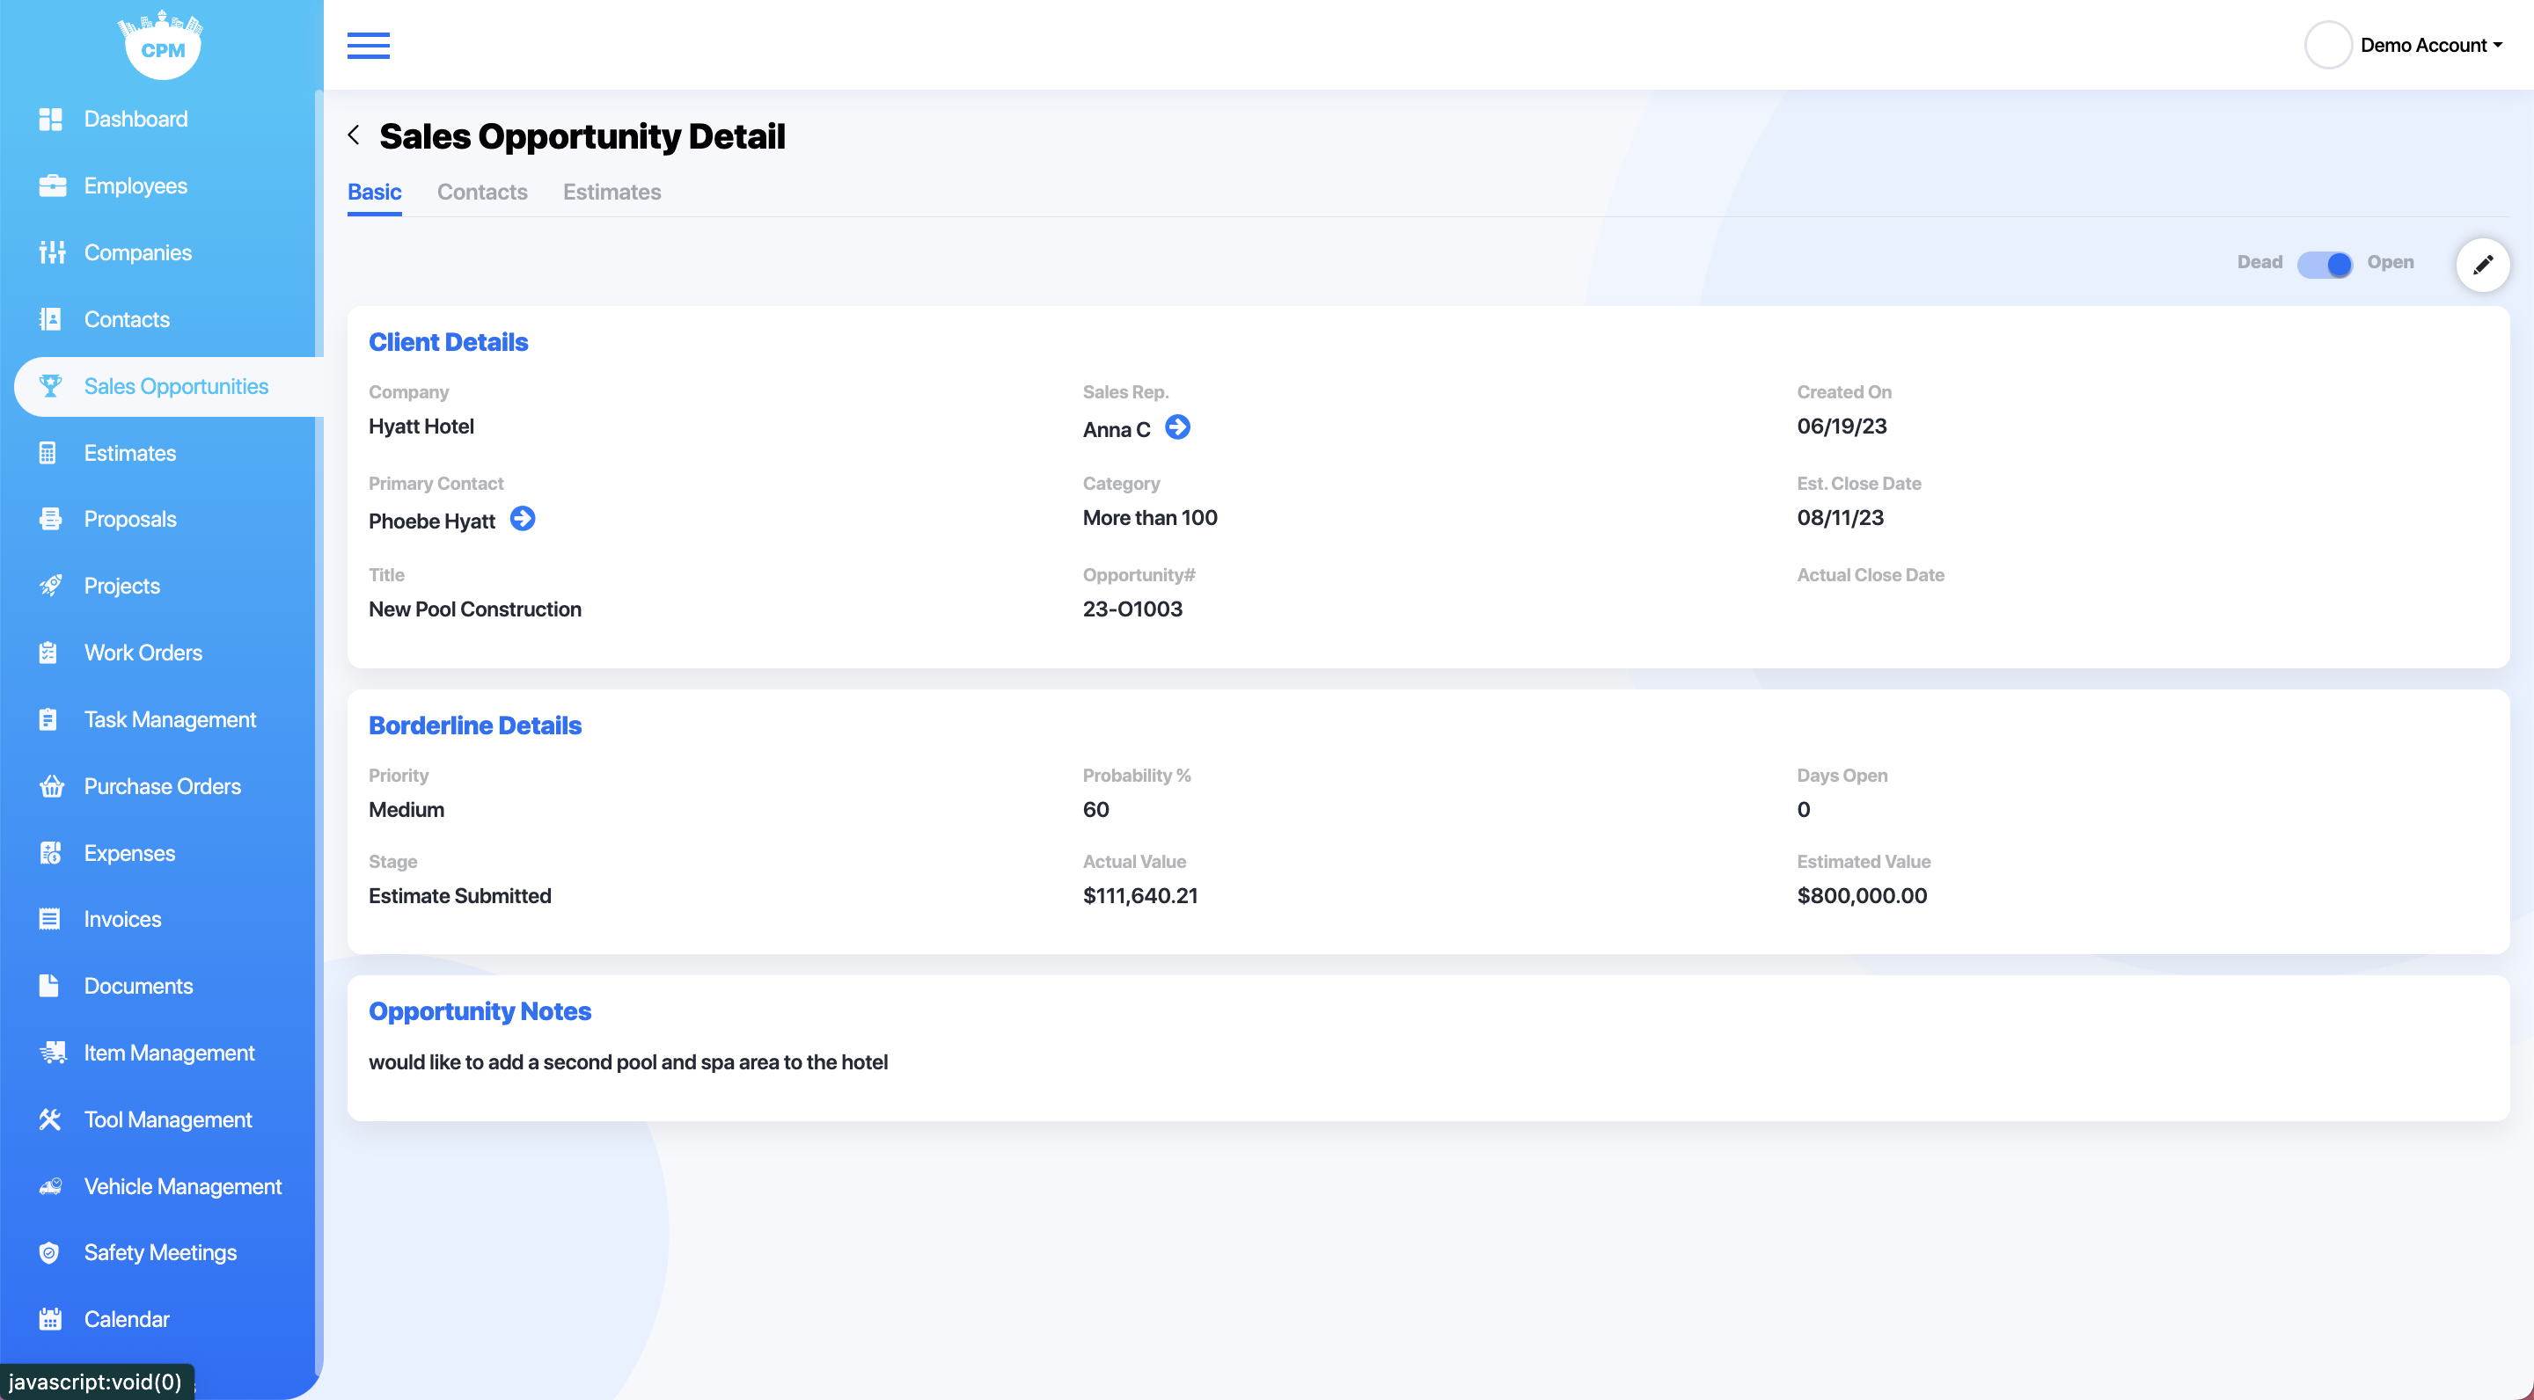
Task: Open Phoebe Hyatt contact arrow icon
Action: [523, 518]
